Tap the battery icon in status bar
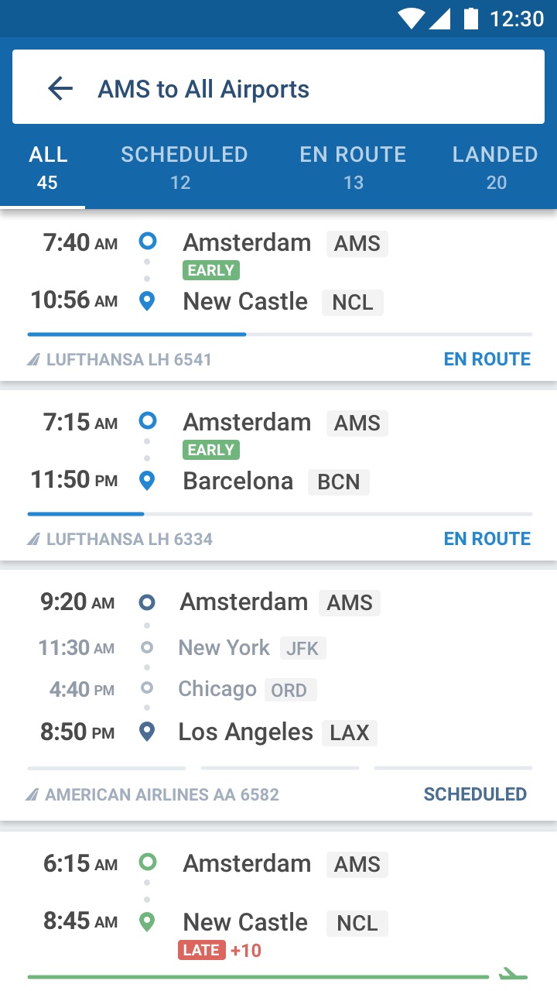 point(470,18)
